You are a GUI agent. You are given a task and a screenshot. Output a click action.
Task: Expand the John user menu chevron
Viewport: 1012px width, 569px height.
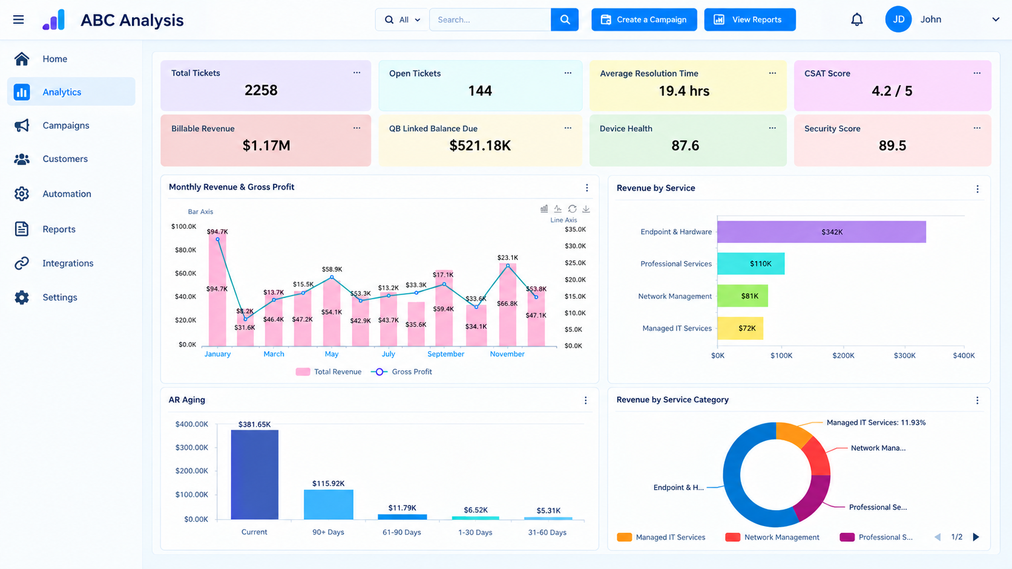pos(996,19)
